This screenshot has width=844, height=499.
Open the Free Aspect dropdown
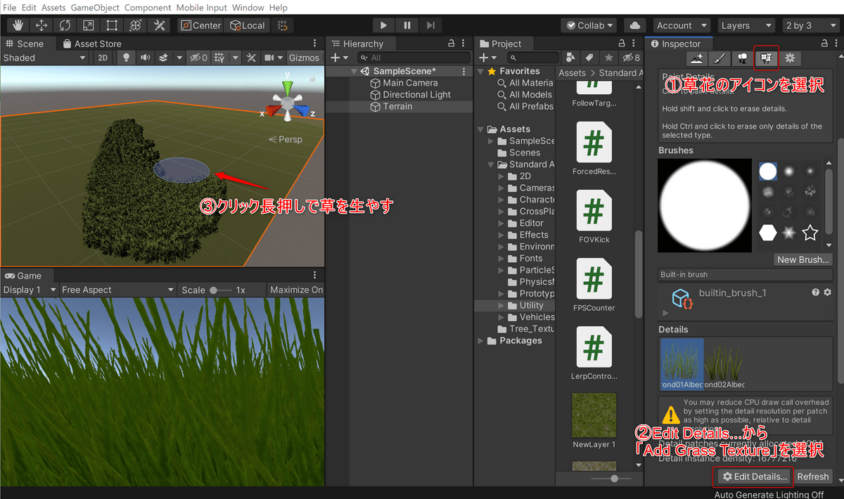[117, 290]
